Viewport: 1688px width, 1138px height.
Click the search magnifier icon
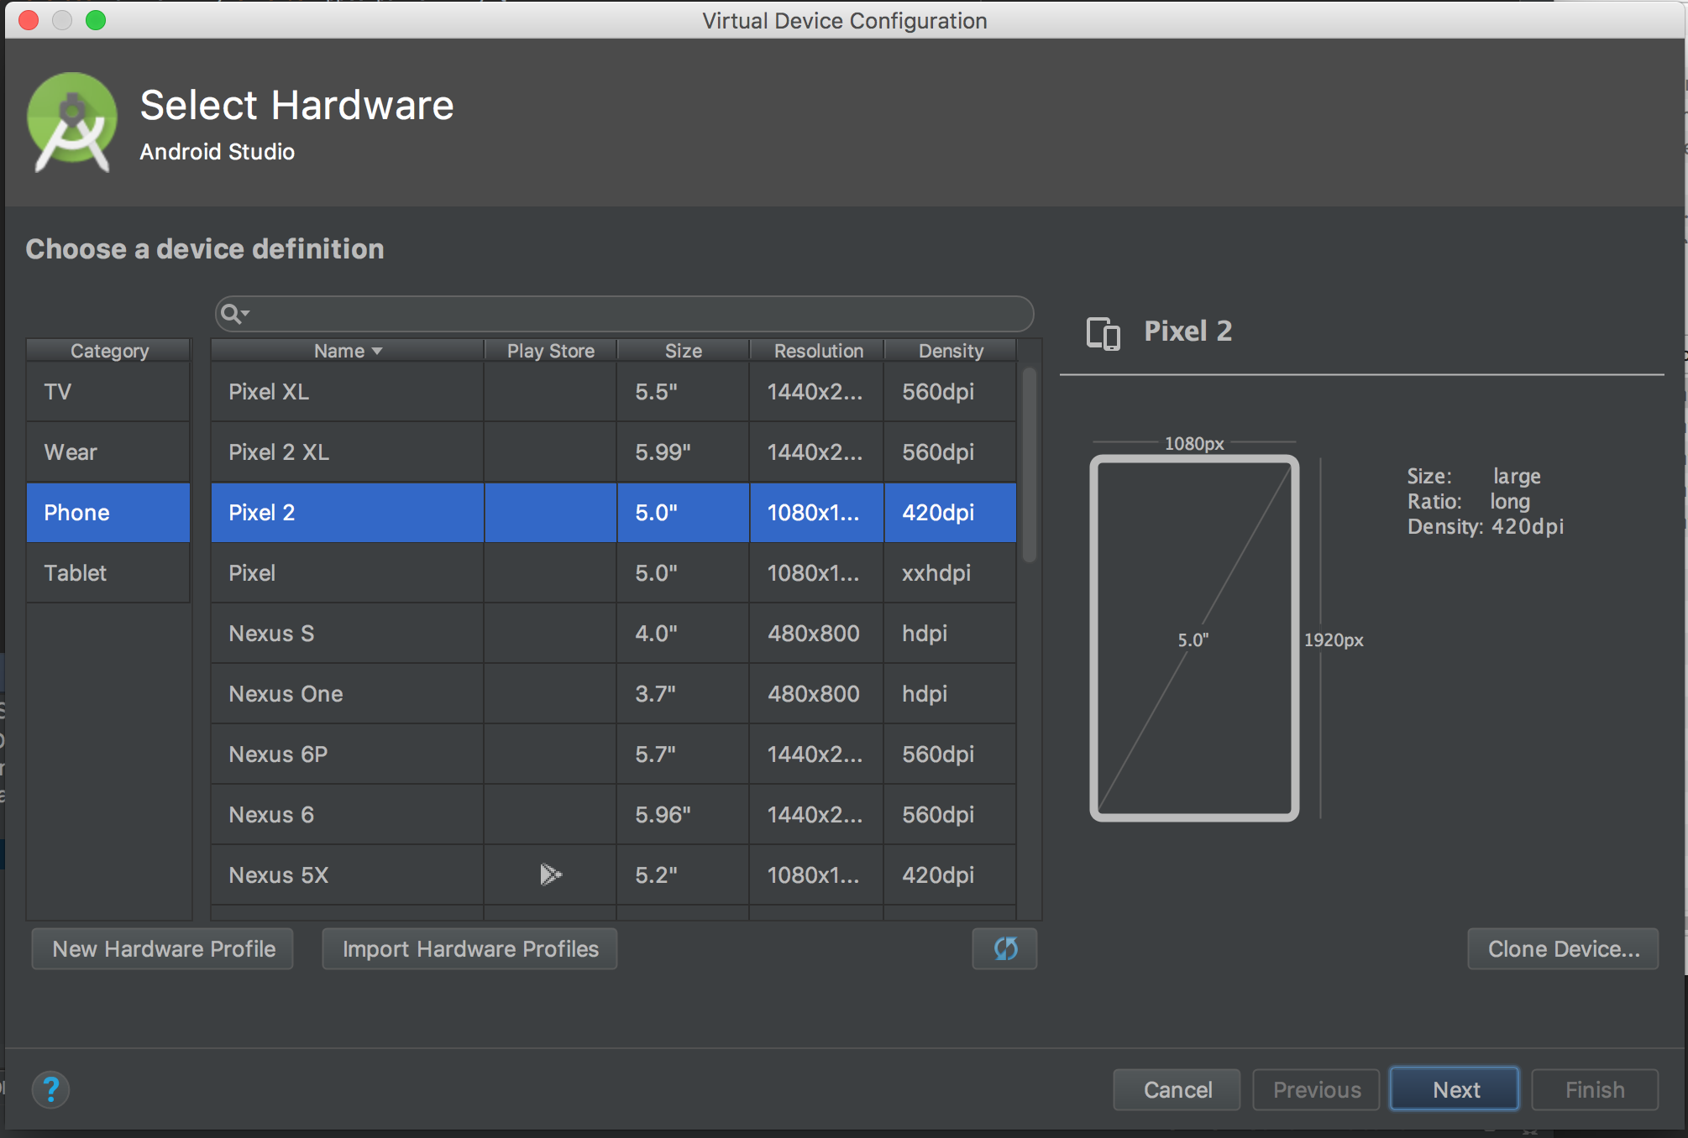tap(228, 312)
